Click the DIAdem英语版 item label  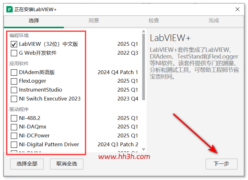37,72
